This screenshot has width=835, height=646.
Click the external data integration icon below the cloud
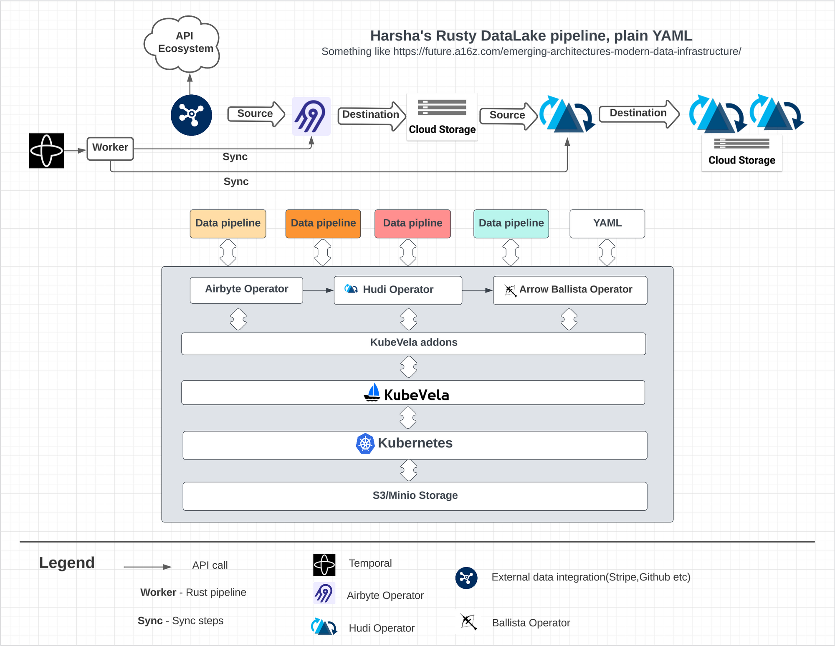pos(191,115)
